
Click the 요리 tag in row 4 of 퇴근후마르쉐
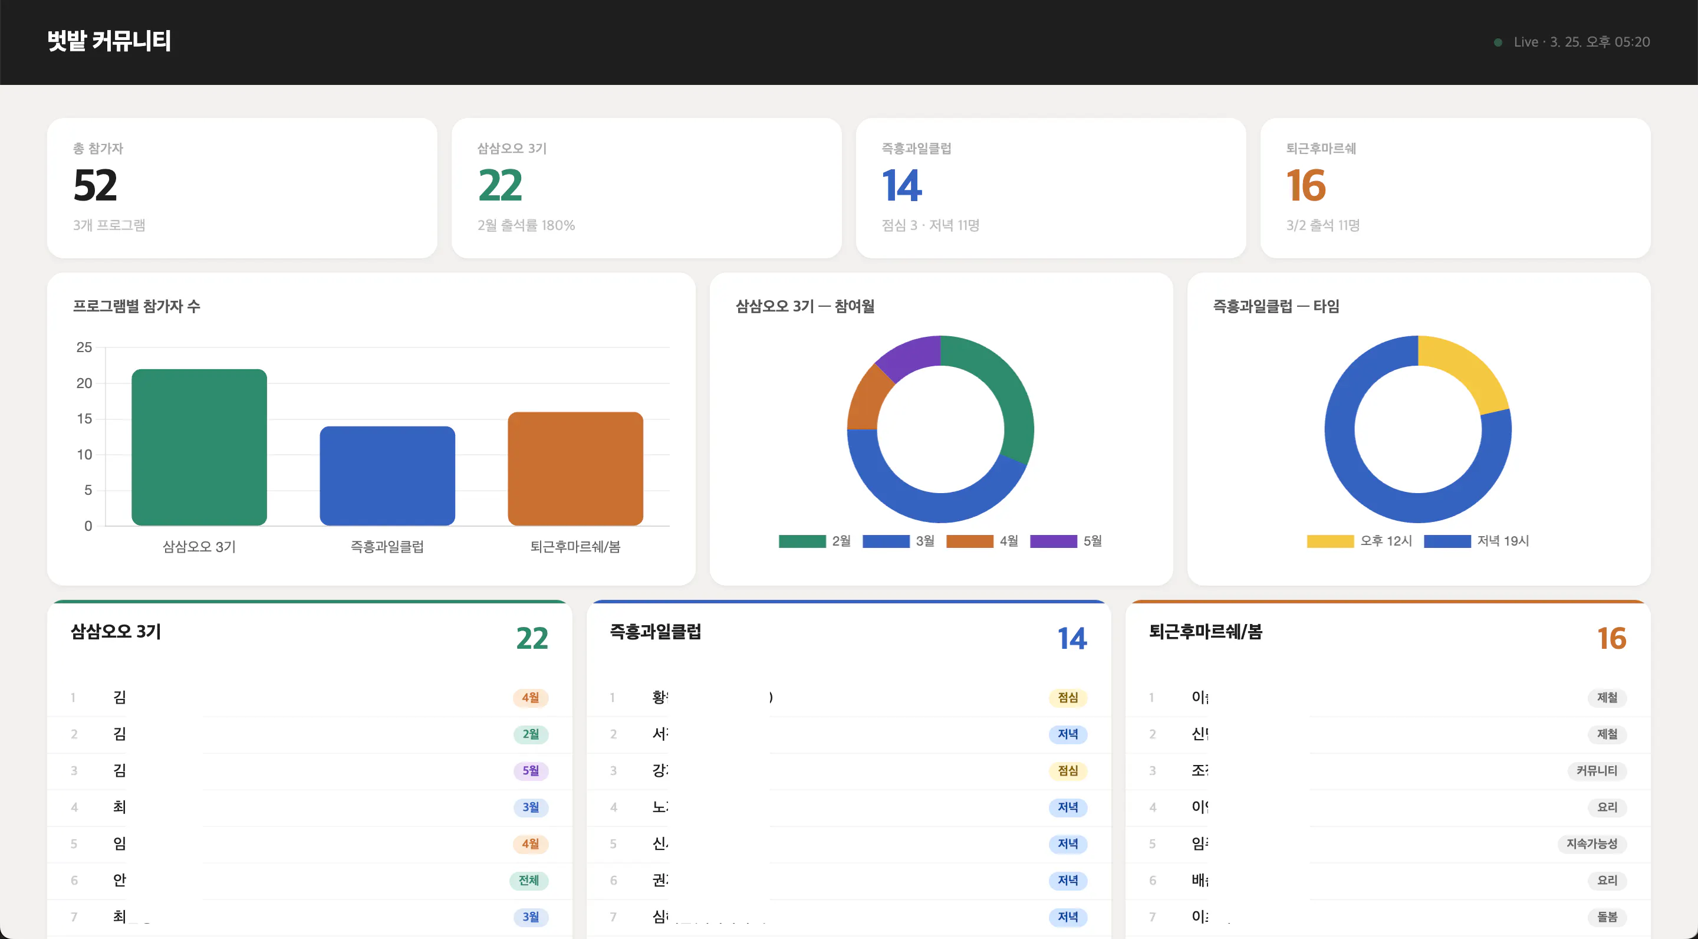click(1607, 807)
